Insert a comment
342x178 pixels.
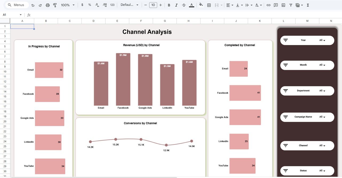click(x=275, y=5)
